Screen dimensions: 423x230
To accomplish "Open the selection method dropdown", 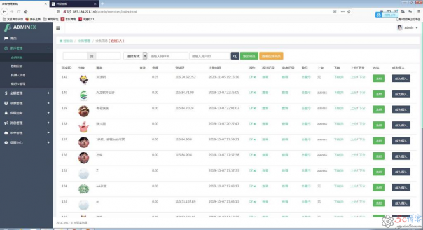I will click(x=135, y=56).
